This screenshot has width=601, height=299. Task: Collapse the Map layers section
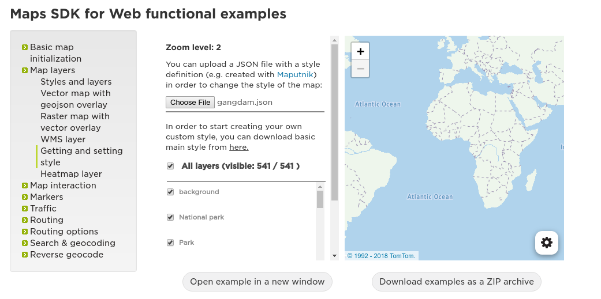[x=53, y=70]
